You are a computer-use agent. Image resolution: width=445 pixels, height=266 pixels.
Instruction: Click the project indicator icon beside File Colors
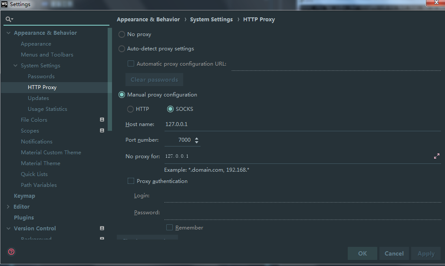pos(102,120)
